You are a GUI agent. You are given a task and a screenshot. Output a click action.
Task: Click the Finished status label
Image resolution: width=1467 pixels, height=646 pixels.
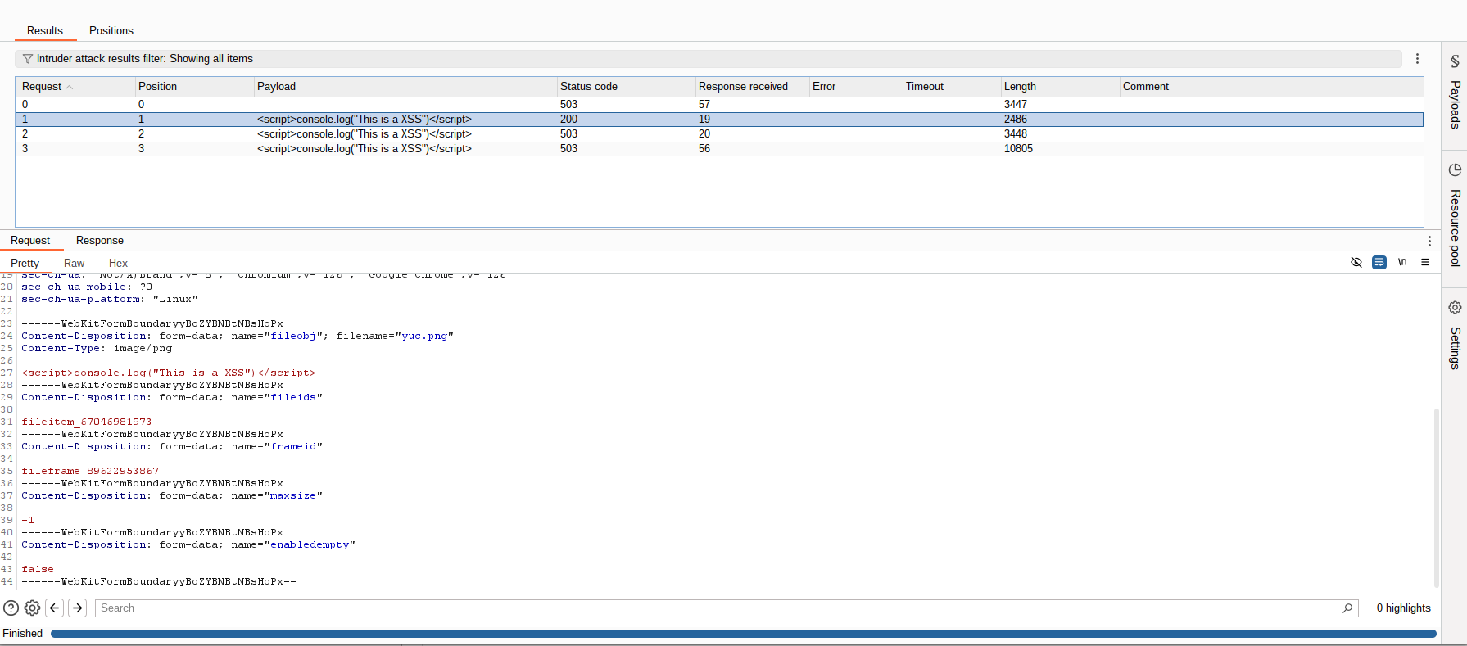pyautogui.click(x=23, y=634)
